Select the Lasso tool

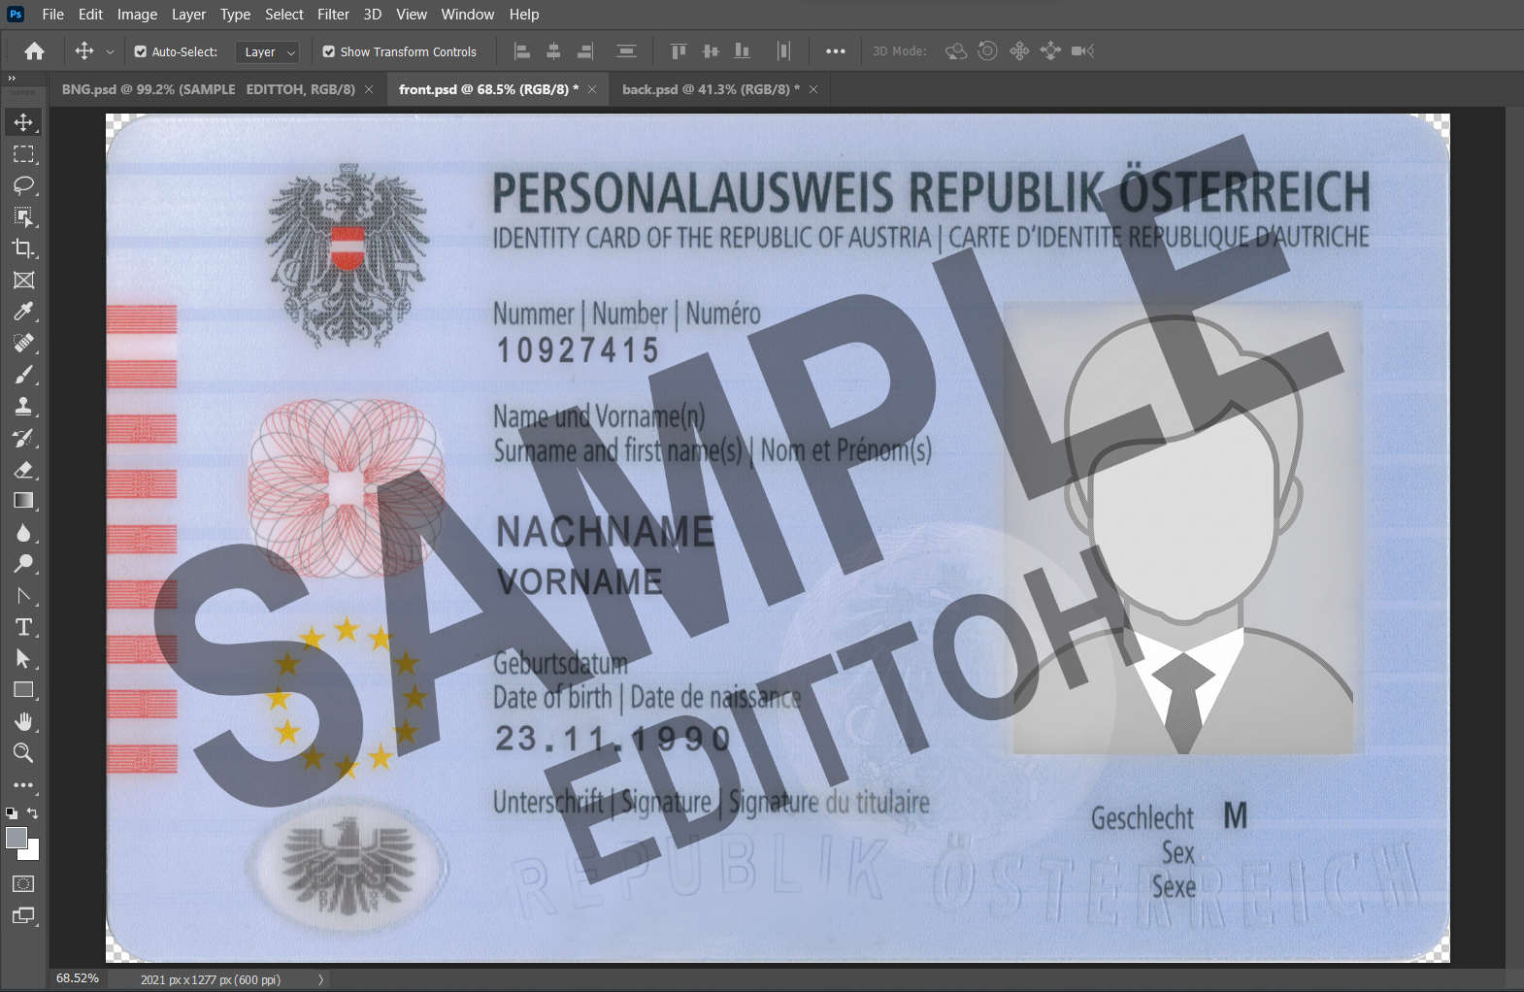pos(23,185)
